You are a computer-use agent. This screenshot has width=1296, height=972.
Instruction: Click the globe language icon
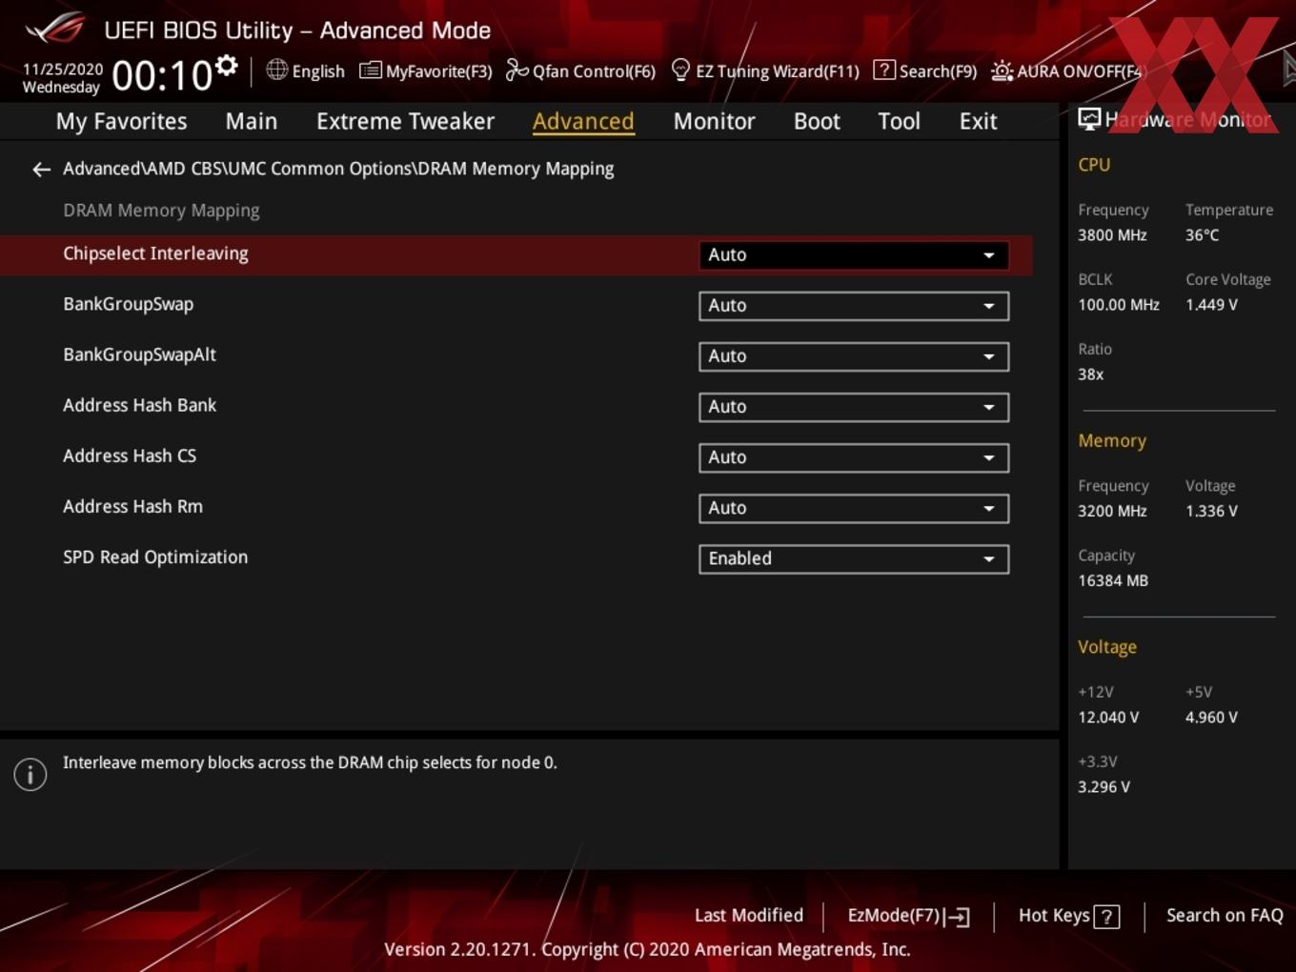click(276, 70)
